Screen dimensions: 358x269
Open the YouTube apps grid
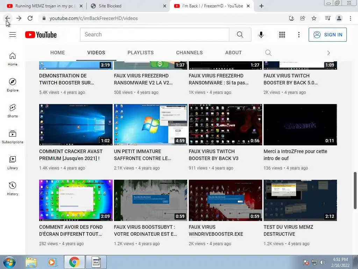point(282,35)
